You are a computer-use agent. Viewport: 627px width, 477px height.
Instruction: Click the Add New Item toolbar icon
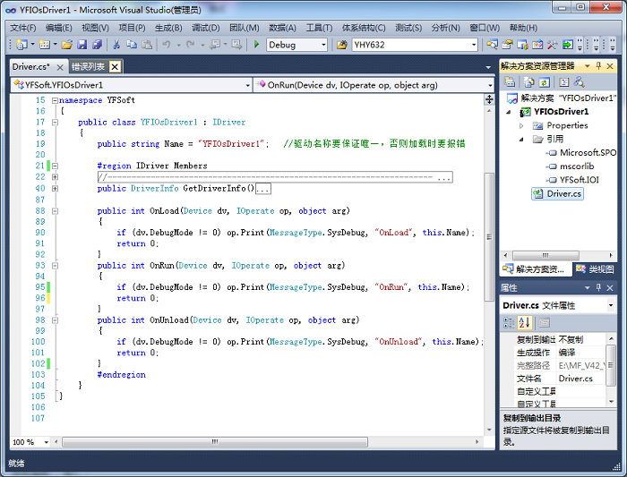44,45
